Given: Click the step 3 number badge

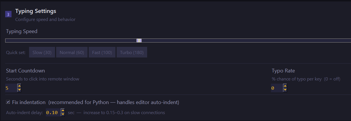Looking at the screenshot, I should pos(8,14).
